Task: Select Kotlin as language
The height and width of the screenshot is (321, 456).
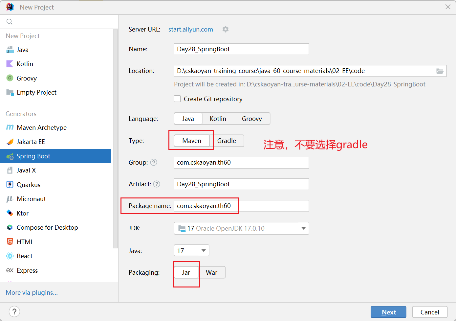Action: [x=218, y=119]
